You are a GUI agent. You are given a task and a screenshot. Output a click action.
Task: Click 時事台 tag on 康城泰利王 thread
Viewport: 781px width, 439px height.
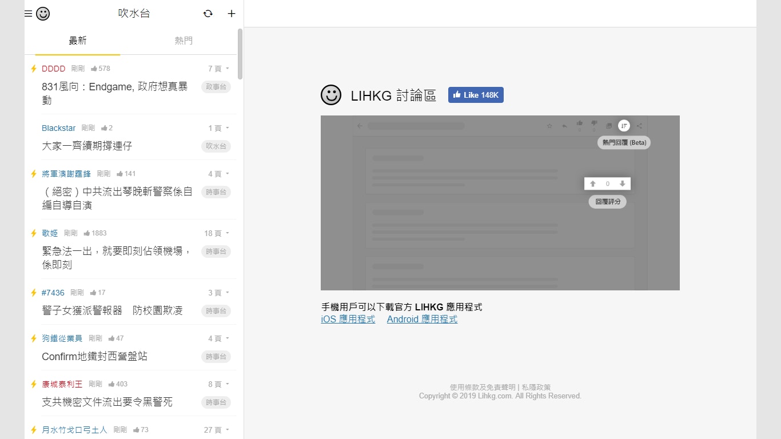[x=216, y=402]
